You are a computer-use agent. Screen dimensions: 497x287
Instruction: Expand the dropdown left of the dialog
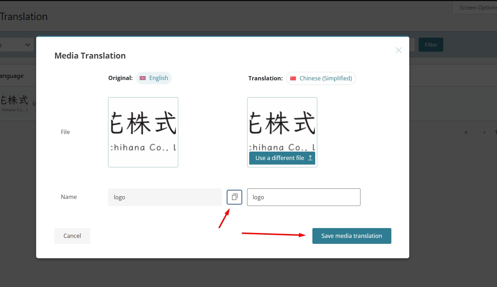pyautogui.click(x=16, y=45)
